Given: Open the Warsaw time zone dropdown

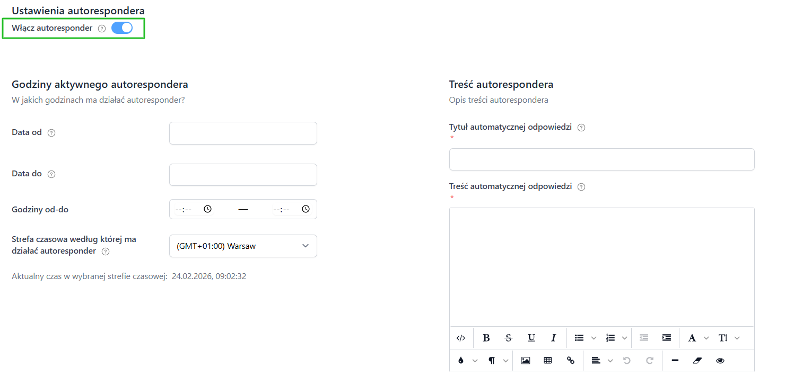Looking at the screenshot, I should coord(243,246).
